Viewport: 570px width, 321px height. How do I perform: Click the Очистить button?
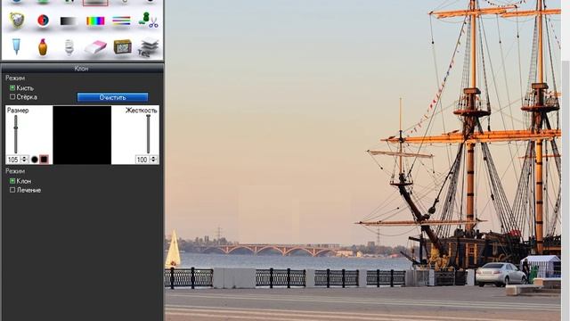click(x=113, y=97)
